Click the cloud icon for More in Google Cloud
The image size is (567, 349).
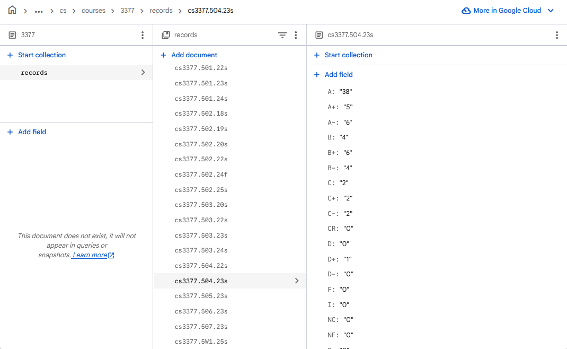tap(466, 11)
